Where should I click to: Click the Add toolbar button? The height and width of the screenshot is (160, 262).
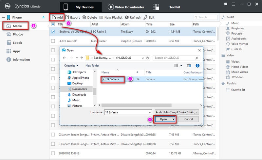(57, 17)
